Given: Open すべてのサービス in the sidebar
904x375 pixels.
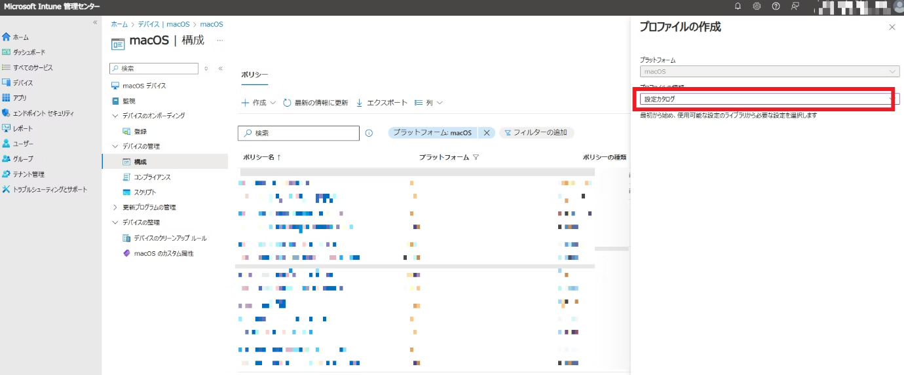Looking at the screenshot, I should 27,68.
